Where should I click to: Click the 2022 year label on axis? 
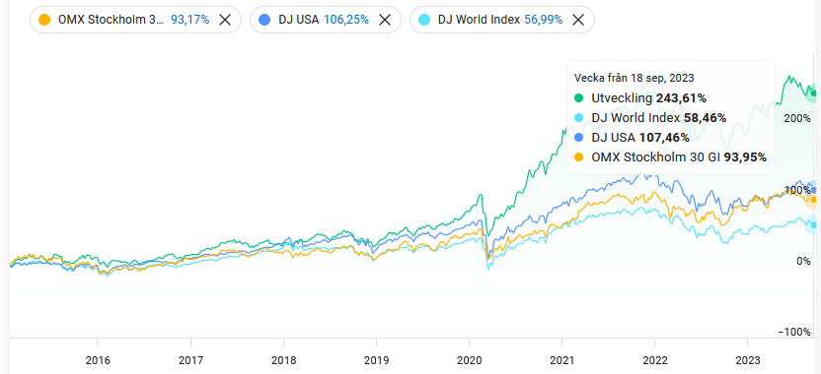(655, 360)
